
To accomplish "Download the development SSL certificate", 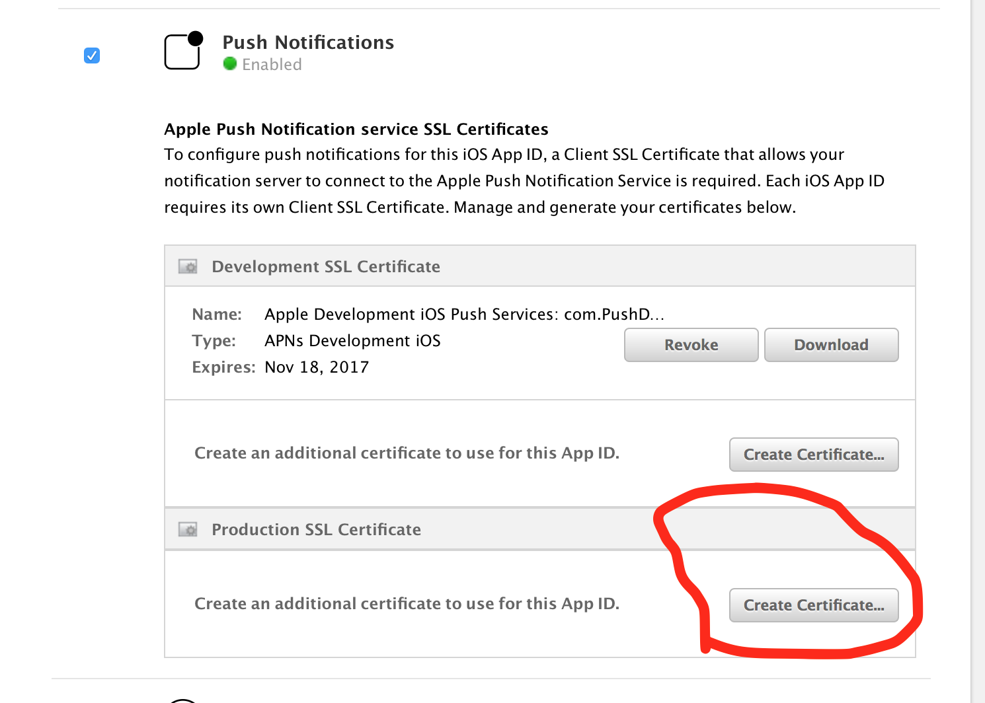I will pos(831,345).
